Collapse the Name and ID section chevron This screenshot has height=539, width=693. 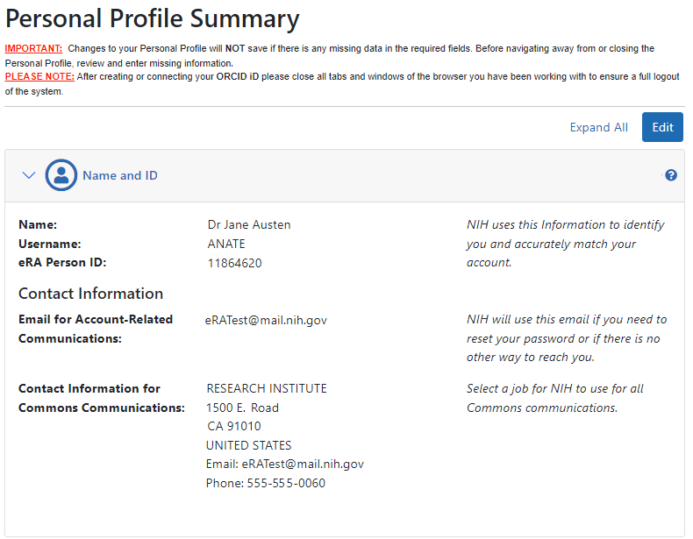pyautogui.click(x=29, y=175)
